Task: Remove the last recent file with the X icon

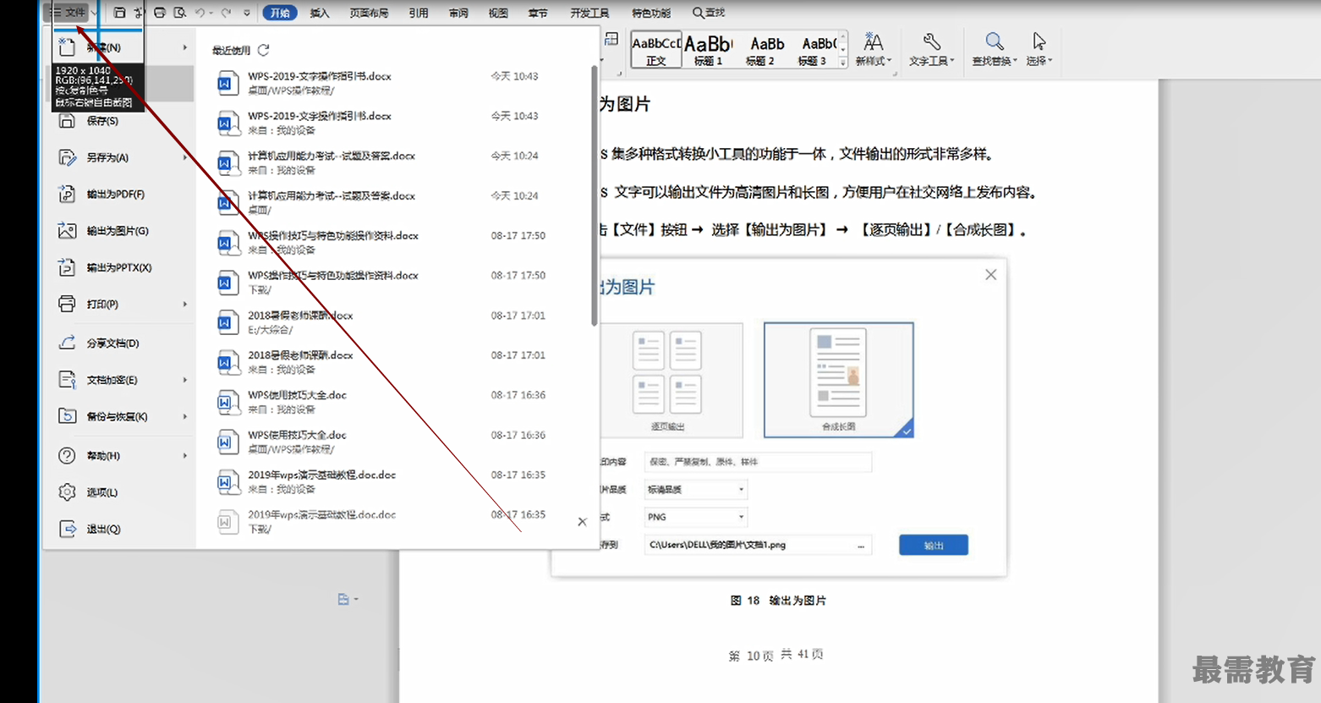Action: click(x=582, y=522)
